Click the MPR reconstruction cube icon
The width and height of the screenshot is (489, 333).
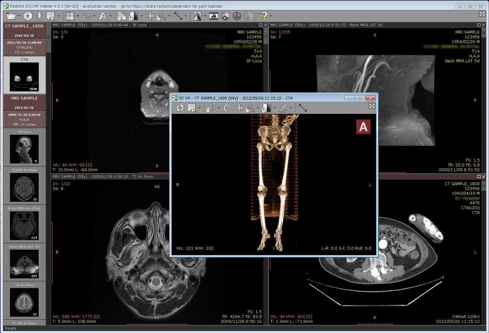(225, 16)
